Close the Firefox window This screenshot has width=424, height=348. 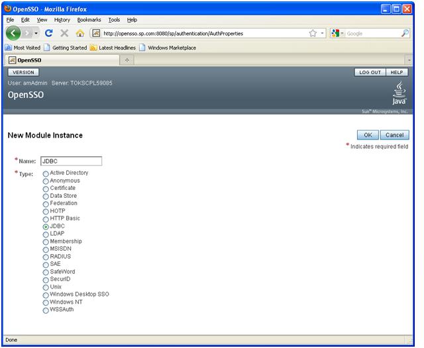click(x=407, y=9)
